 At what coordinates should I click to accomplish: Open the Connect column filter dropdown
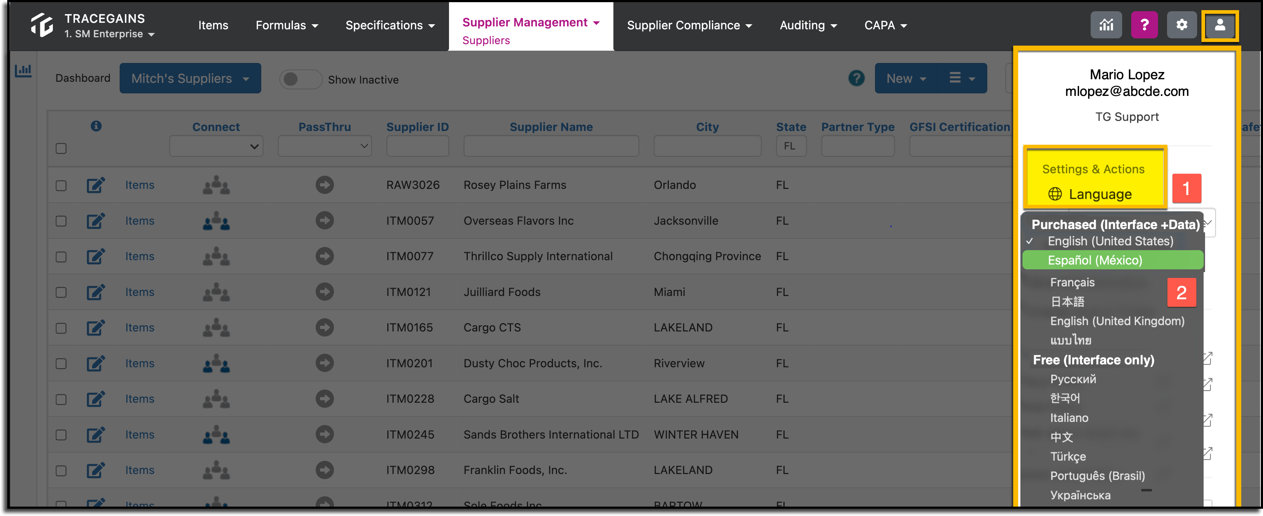216,146
